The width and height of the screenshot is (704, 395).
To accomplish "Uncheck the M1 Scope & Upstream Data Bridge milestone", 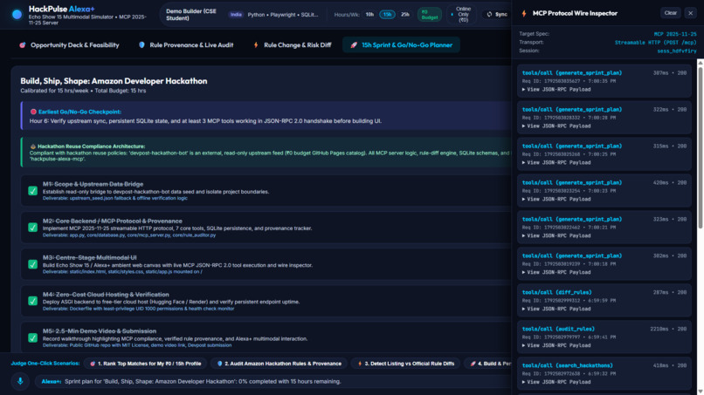I will click(x=33, y=191).
